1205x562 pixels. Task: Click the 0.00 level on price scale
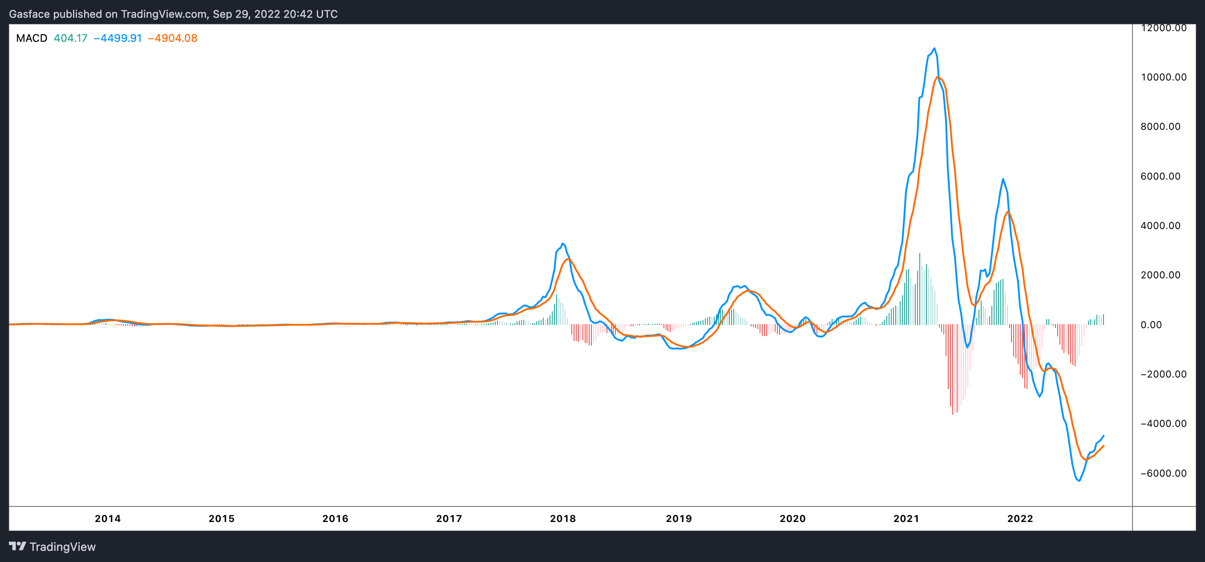click(x=1151, y=325)
